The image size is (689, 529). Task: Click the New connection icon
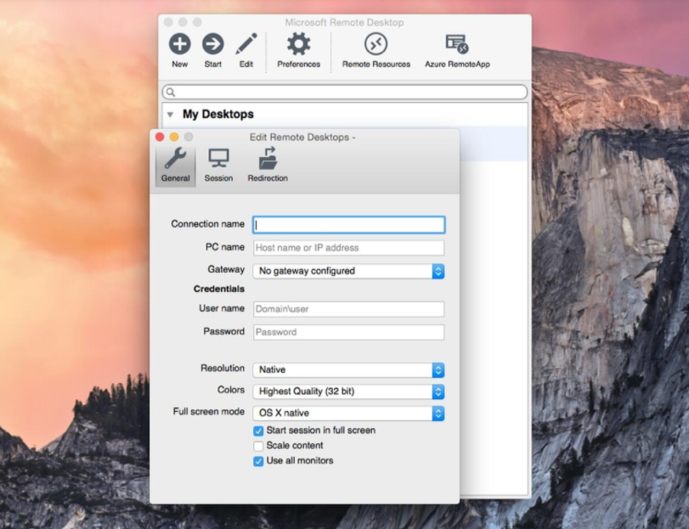[x=180, y=44]
